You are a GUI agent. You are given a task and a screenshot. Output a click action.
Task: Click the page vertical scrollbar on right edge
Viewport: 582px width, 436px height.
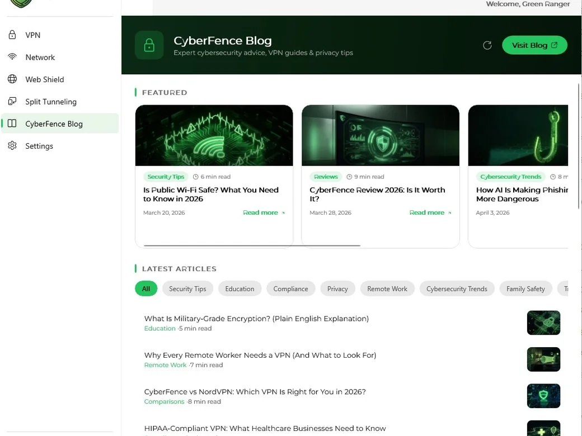(579, 146)
